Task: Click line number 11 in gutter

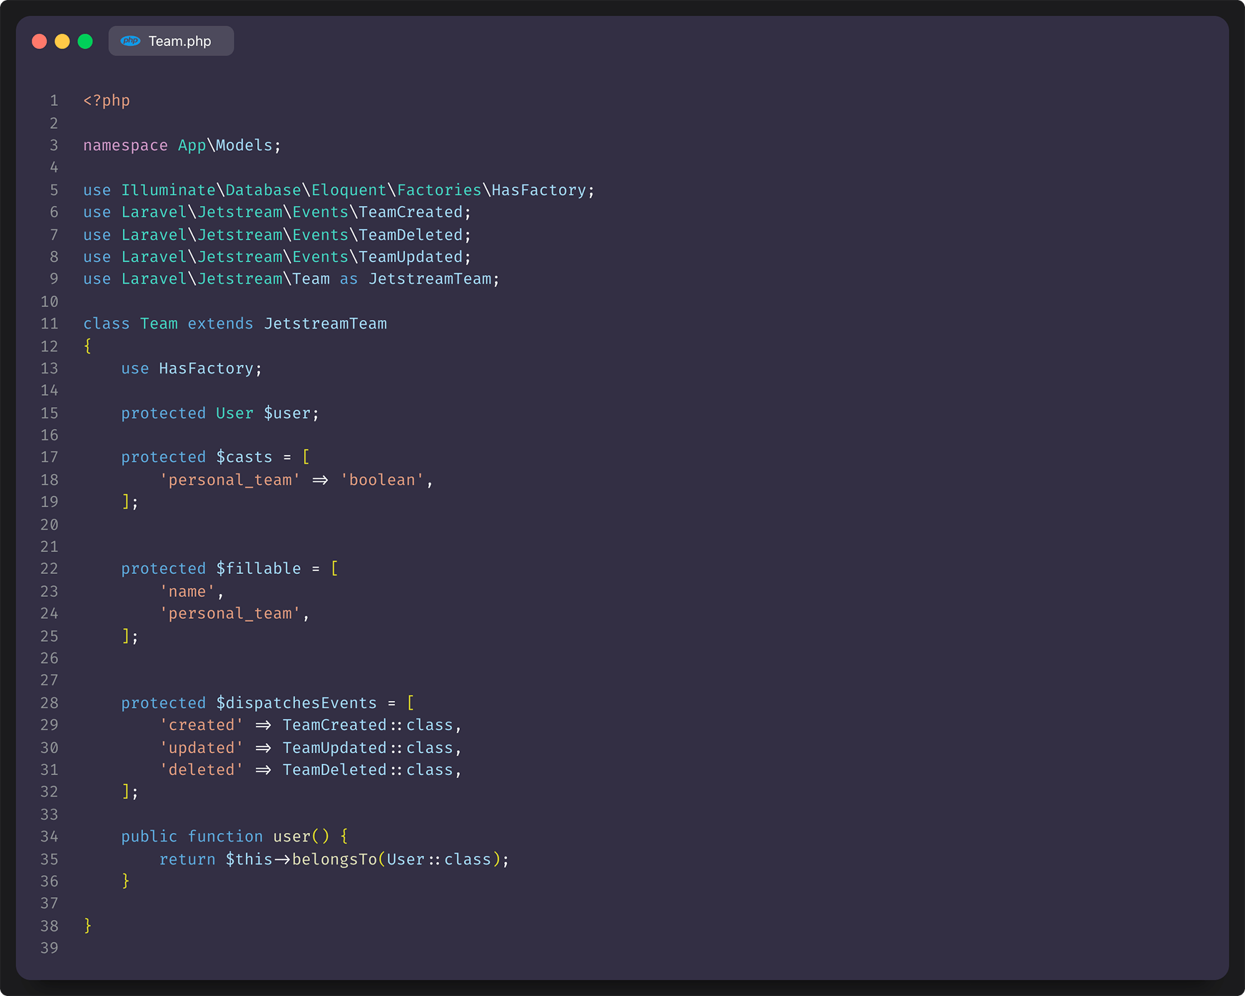Action: [49, 324]
